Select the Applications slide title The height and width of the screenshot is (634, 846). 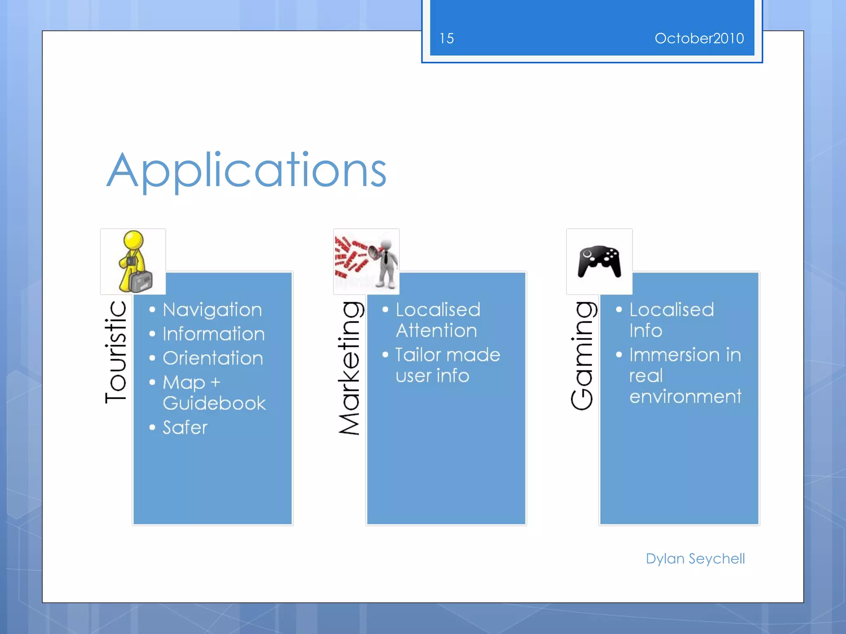(247, 170)
